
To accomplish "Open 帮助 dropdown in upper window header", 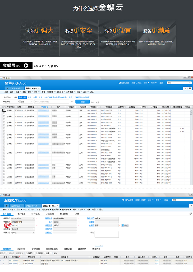I will [154, 83].
